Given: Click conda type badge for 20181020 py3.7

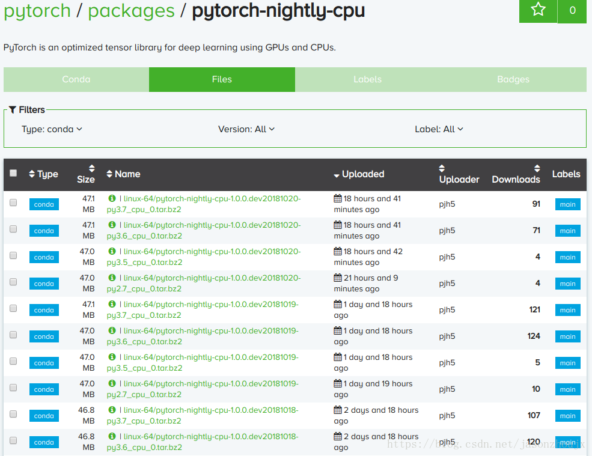Looking at the screenshot, I should 44,204.
